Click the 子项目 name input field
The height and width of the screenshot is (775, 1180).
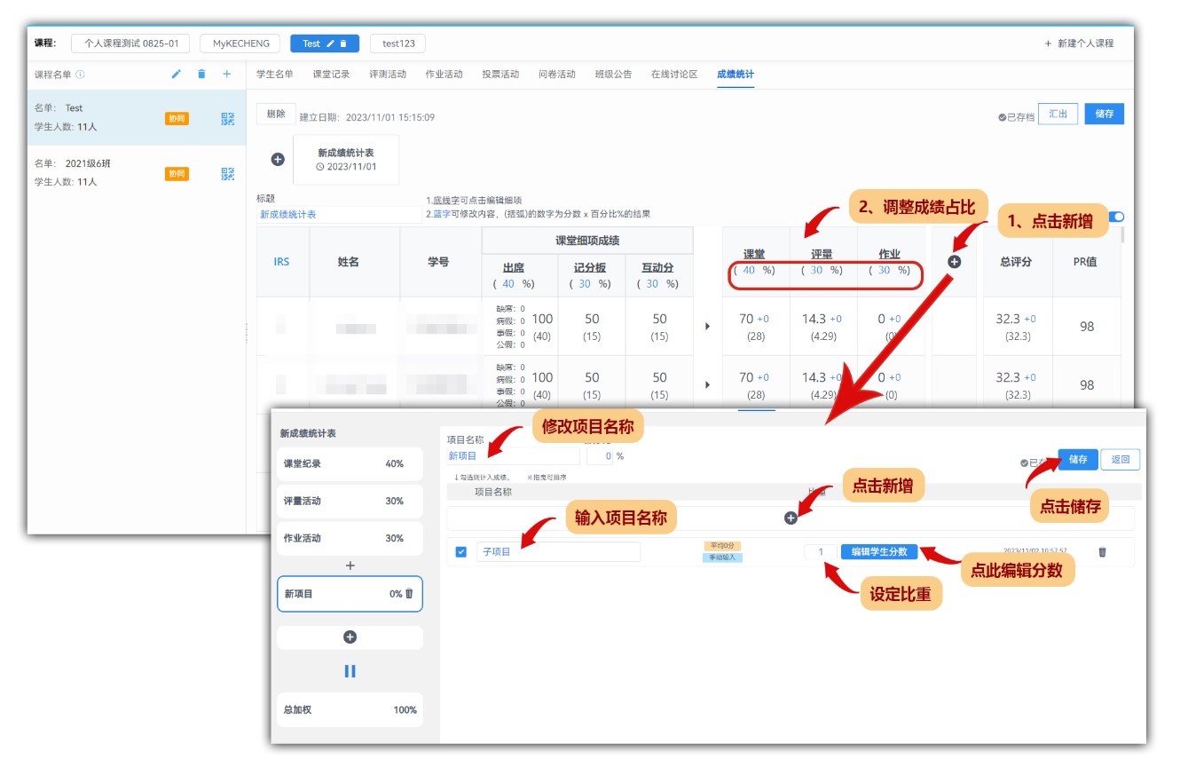[x=558, y=552]
